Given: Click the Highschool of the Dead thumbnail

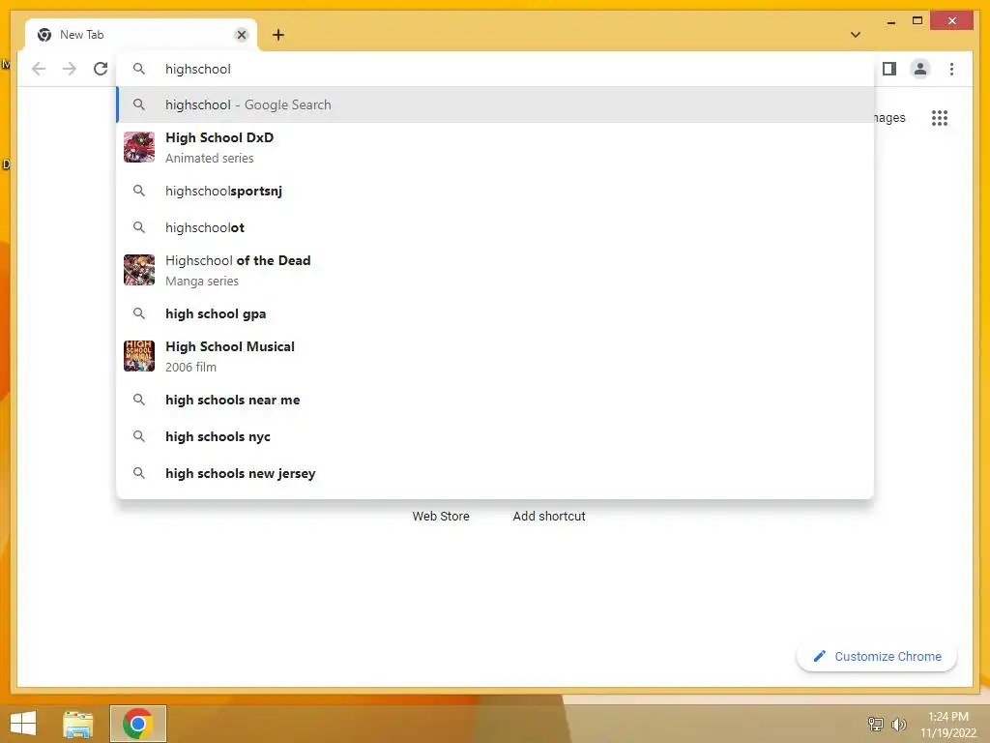Looking at the screenshot, I should pyautogui.click(x=139, y=270).
